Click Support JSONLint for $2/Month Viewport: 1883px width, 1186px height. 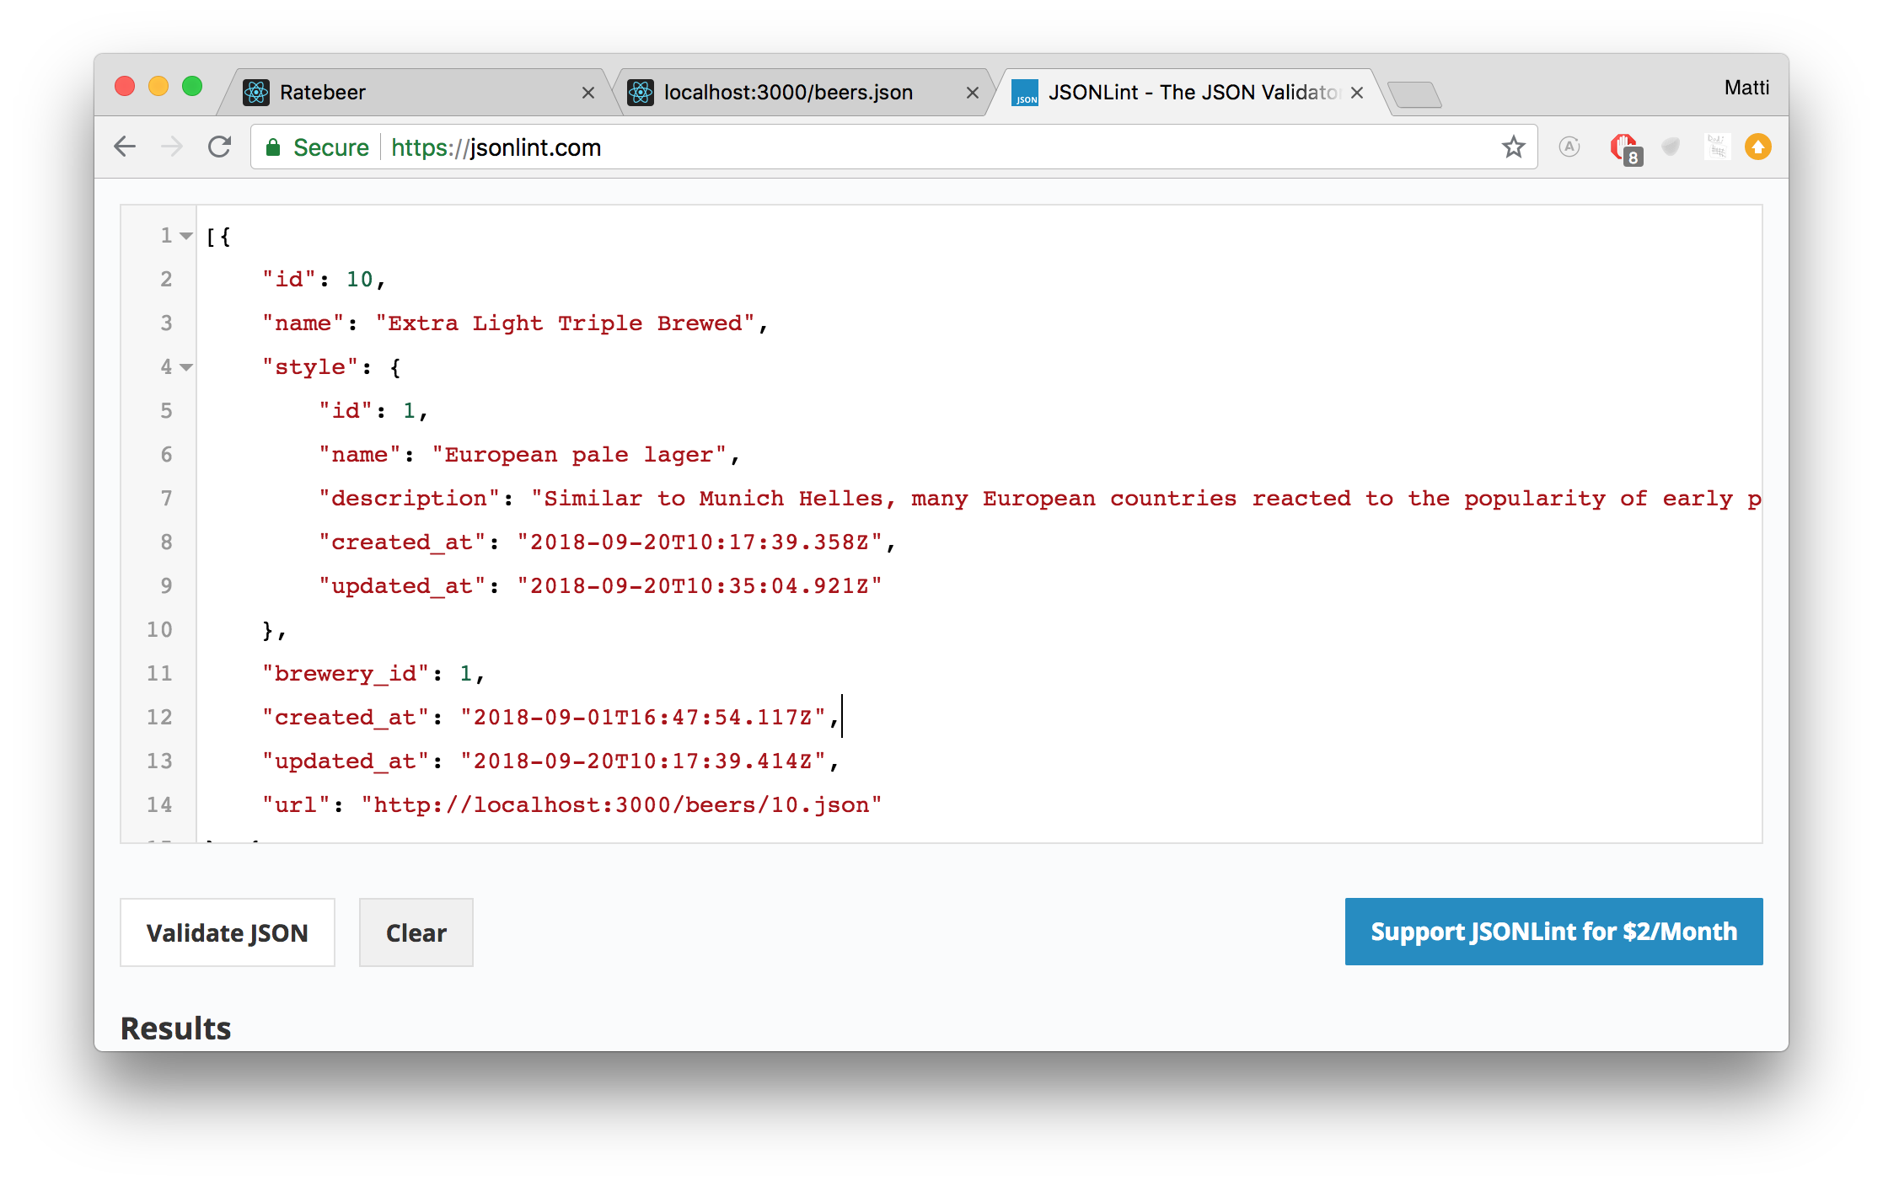click(1553, 932)
